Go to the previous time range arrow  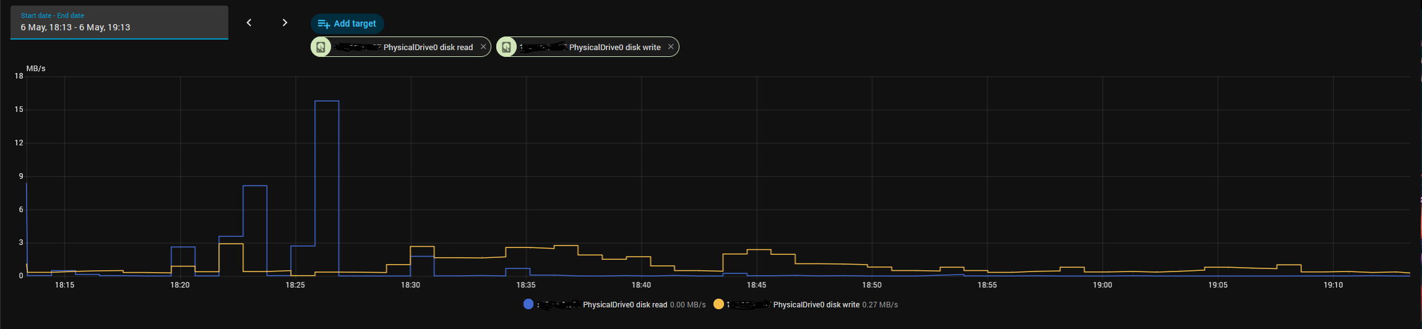click(249, 23)
